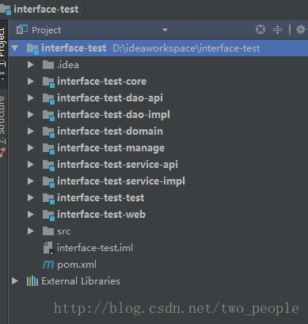
Task: Open the Structure side tab
Action: [2, 120]
